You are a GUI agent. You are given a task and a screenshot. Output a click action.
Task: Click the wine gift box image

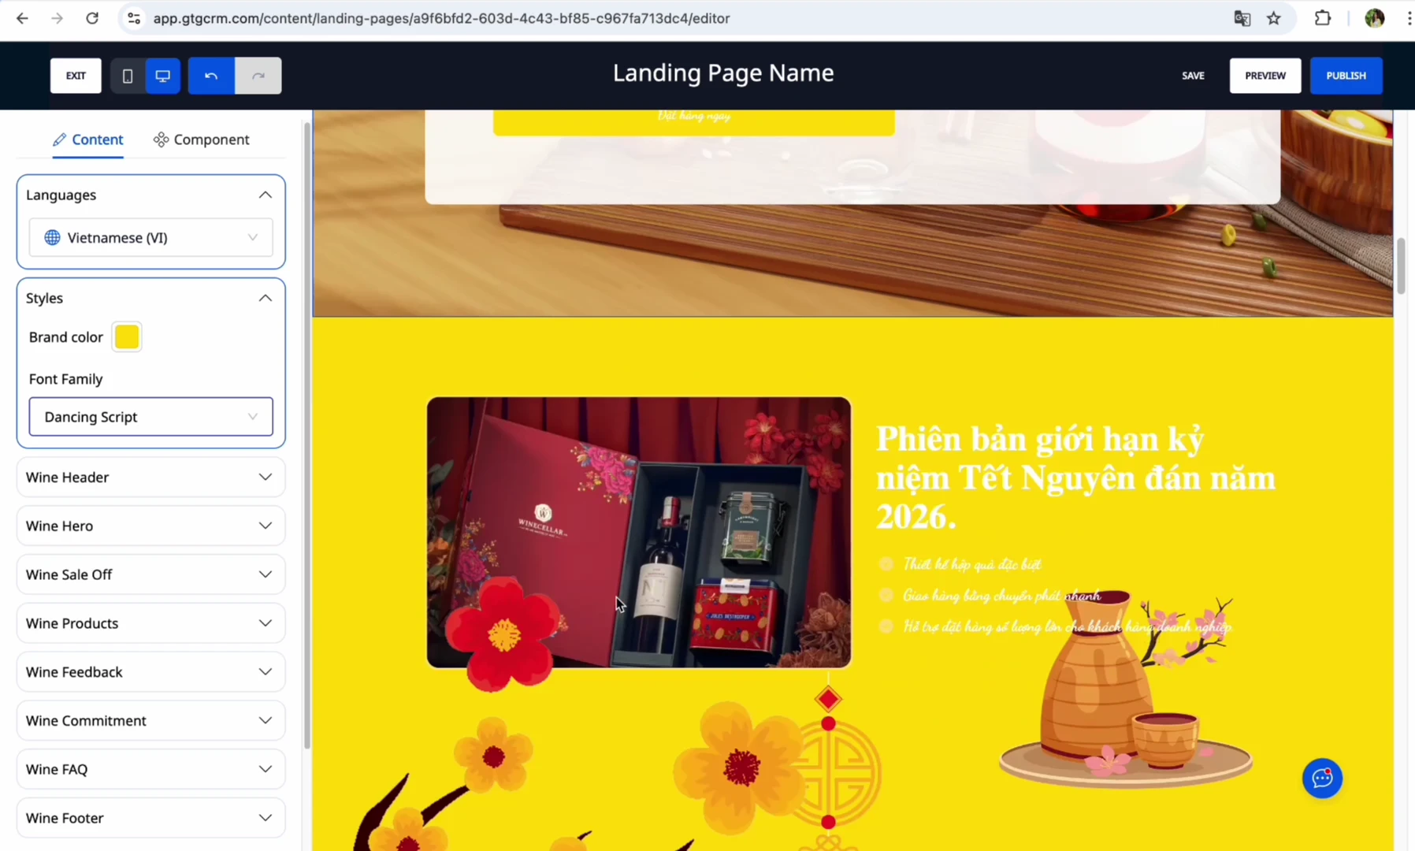[639, 533]
